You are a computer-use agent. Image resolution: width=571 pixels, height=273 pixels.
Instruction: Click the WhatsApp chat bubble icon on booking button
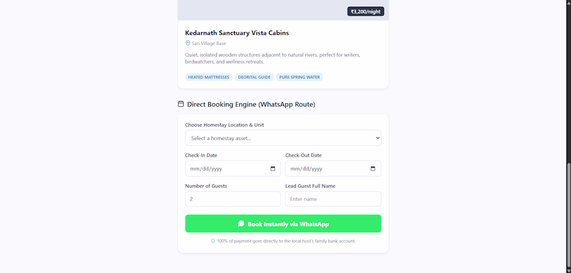coord(241,224)
